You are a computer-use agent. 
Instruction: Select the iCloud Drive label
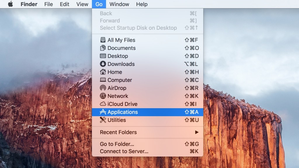point(122,104)
